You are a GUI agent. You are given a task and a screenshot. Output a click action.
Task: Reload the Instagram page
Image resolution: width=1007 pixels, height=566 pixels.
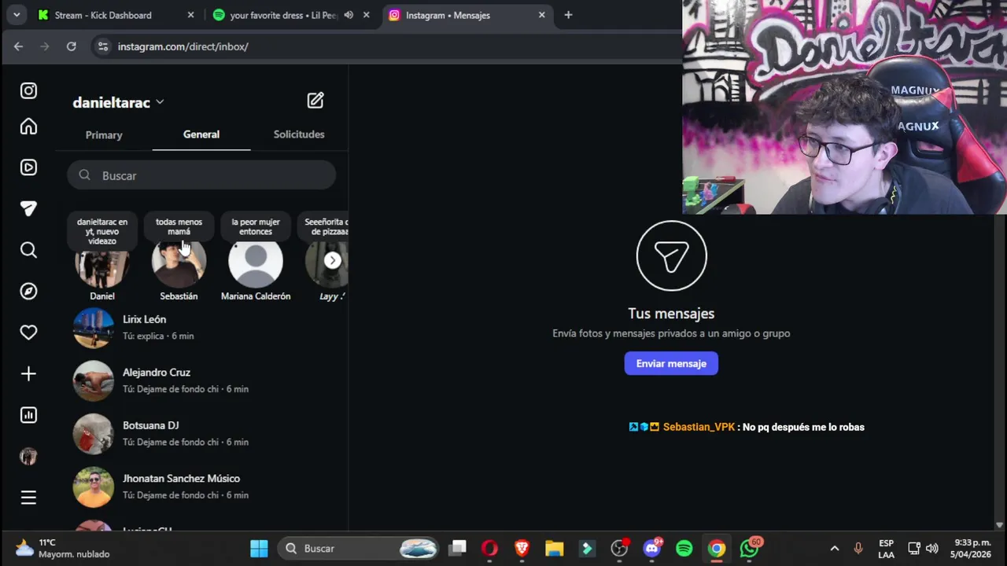point(71,46)
